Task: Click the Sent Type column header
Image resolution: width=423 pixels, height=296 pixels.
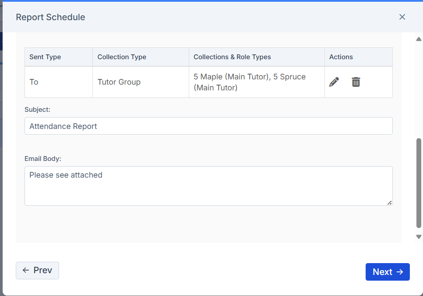Action: click(45, 57)
